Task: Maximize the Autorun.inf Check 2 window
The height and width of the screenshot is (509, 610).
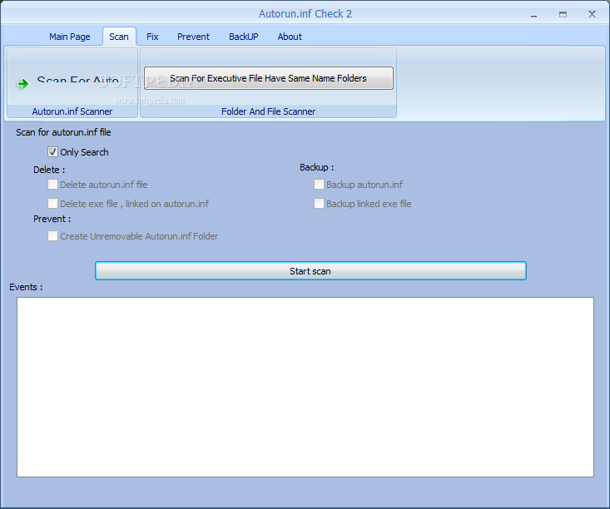Action: (x=563, y=14)
